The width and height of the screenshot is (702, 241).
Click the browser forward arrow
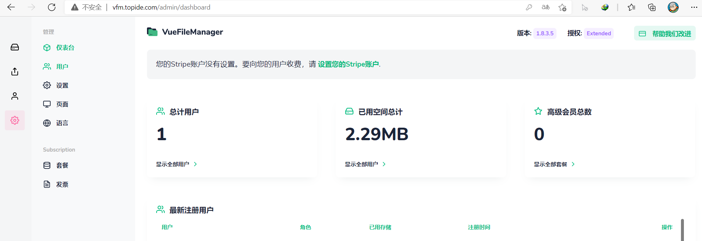pyautogui.click(x=31, y=7)
